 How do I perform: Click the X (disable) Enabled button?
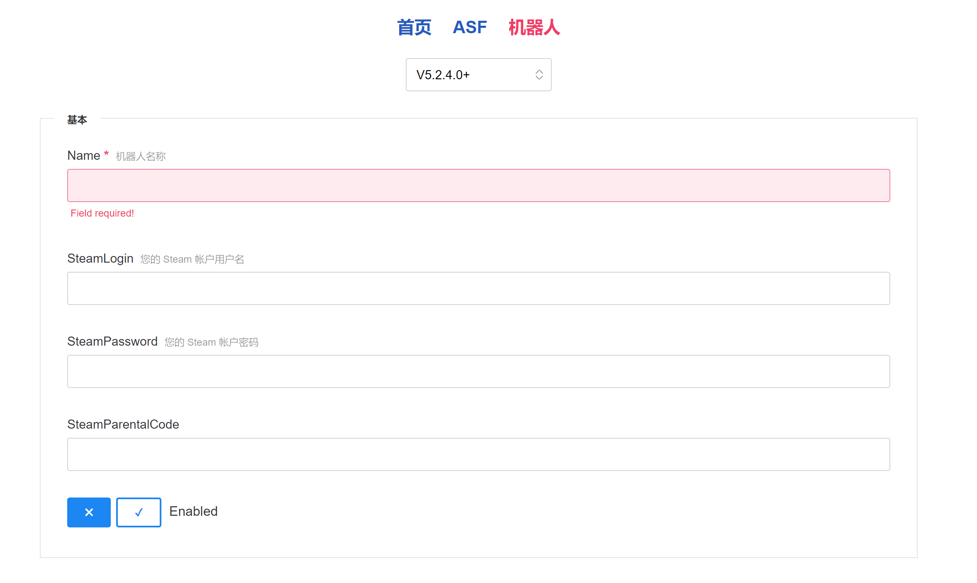click(x=89, y=512)
